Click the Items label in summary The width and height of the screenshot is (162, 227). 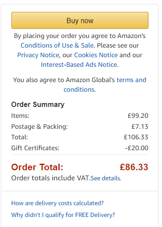pyautogui.click(x=20, y=116)
